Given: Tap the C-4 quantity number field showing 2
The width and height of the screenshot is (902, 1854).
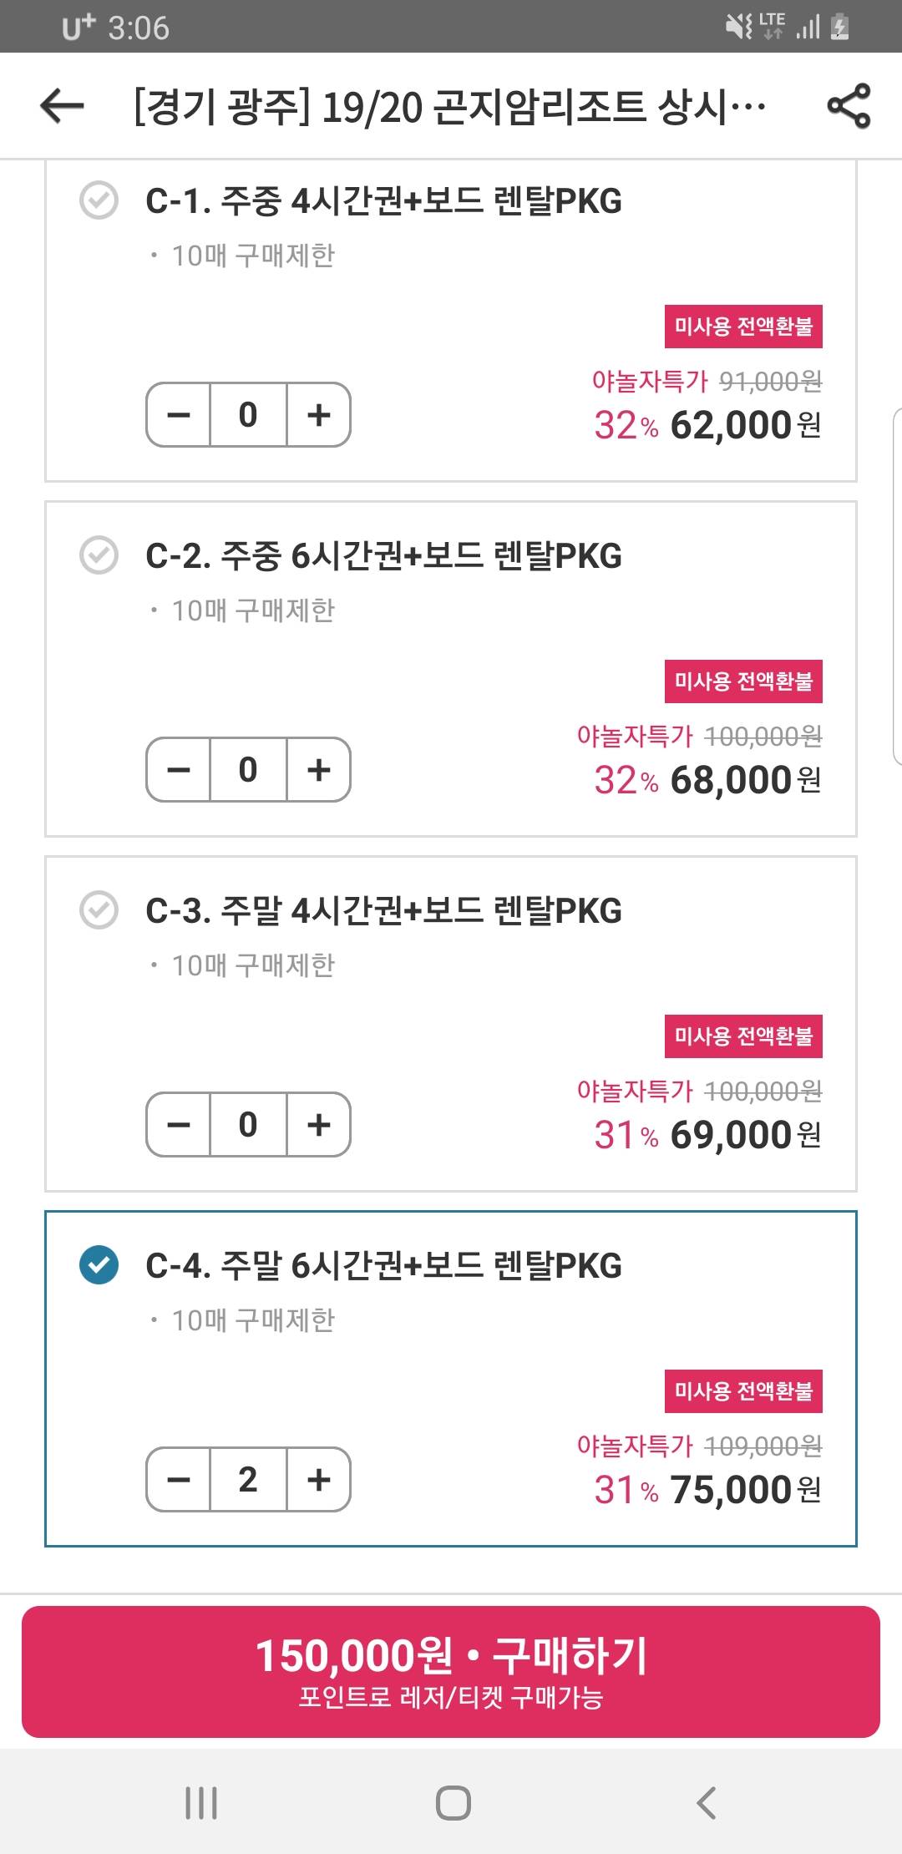Looking at the screenshot, I should (248, 1480).
